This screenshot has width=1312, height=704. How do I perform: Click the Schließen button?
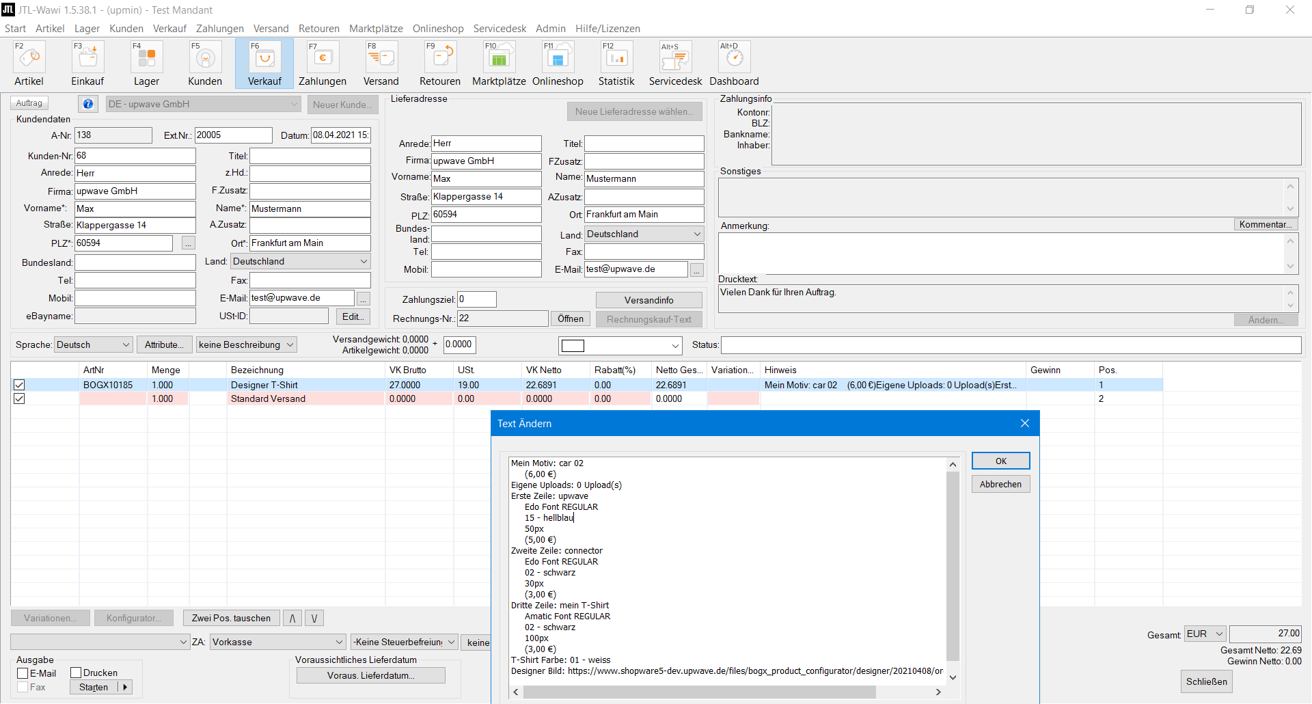1206,681
